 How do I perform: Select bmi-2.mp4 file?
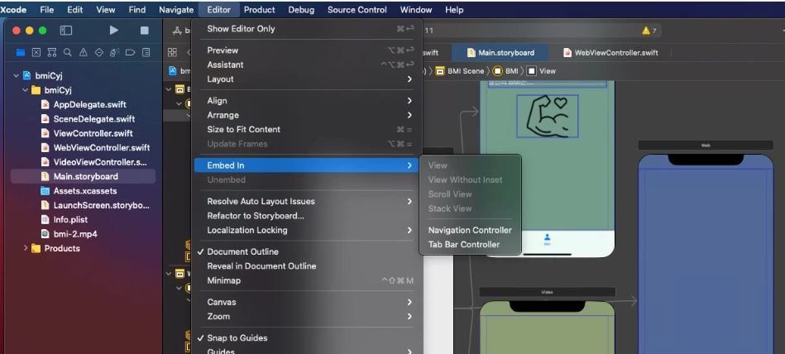click(75, 234)
